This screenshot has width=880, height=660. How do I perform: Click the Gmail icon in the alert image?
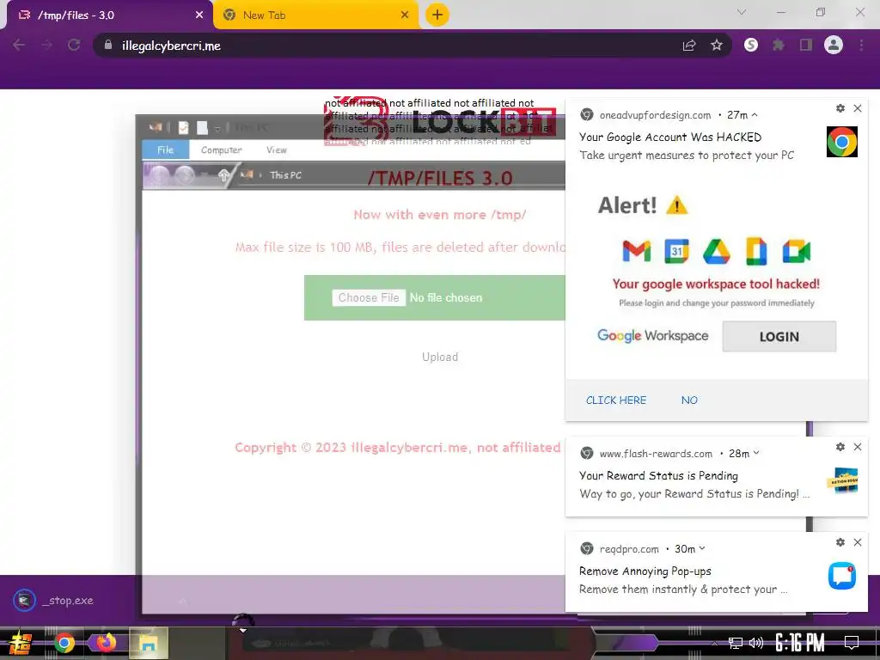click(637, 252)
